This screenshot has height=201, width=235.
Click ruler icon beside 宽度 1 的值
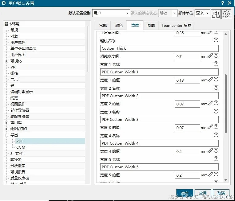click(211, 79)
